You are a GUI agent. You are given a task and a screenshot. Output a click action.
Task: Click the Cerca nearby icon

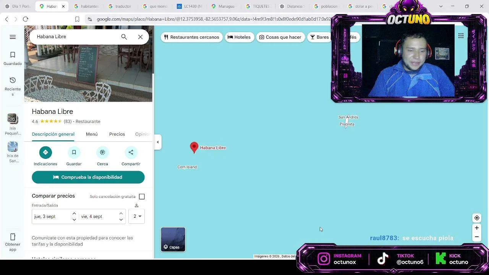102,152
